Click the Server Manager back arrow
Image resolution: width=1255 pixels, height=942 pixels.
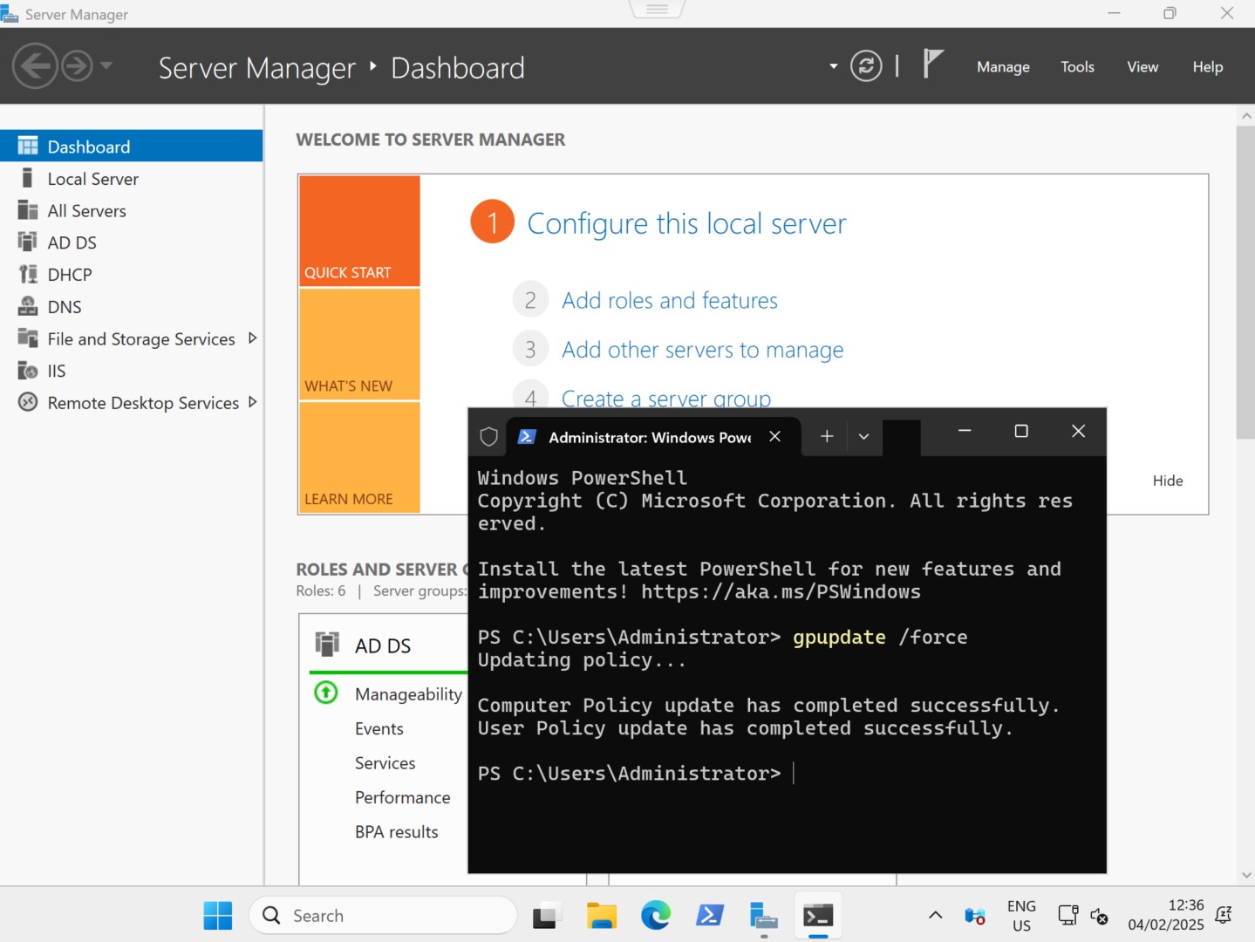[x=35, y=66]
